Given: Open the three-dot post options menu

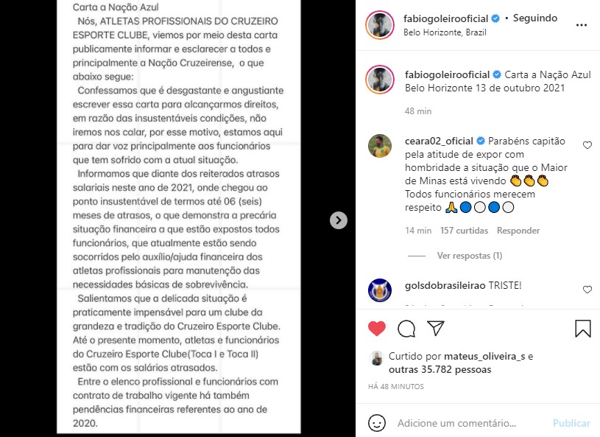Looking at the screenshot, I should click(x=582, y=25).
